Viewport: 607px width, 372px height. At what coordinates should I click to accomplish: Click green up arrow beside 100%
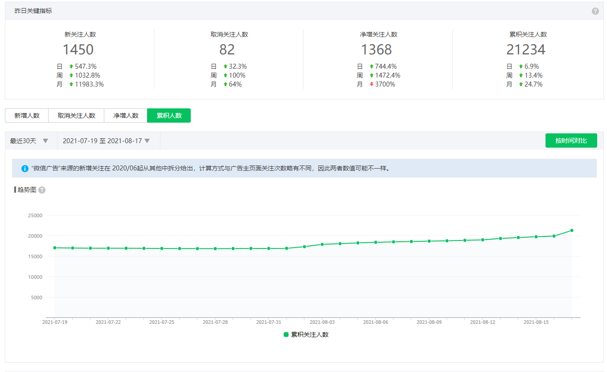tap(226, 75)
